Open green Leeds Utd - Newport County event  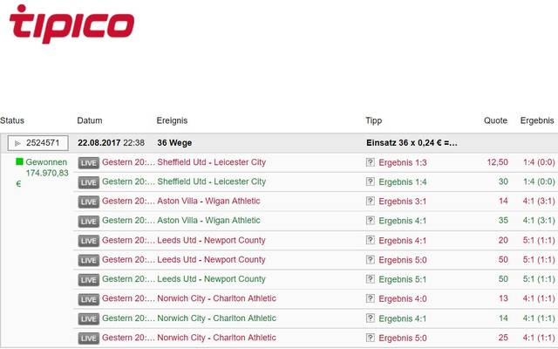(211, 279)
